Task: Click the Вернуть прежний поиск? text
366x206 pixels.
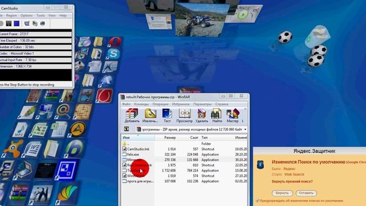Action: (x=292, y=181)
